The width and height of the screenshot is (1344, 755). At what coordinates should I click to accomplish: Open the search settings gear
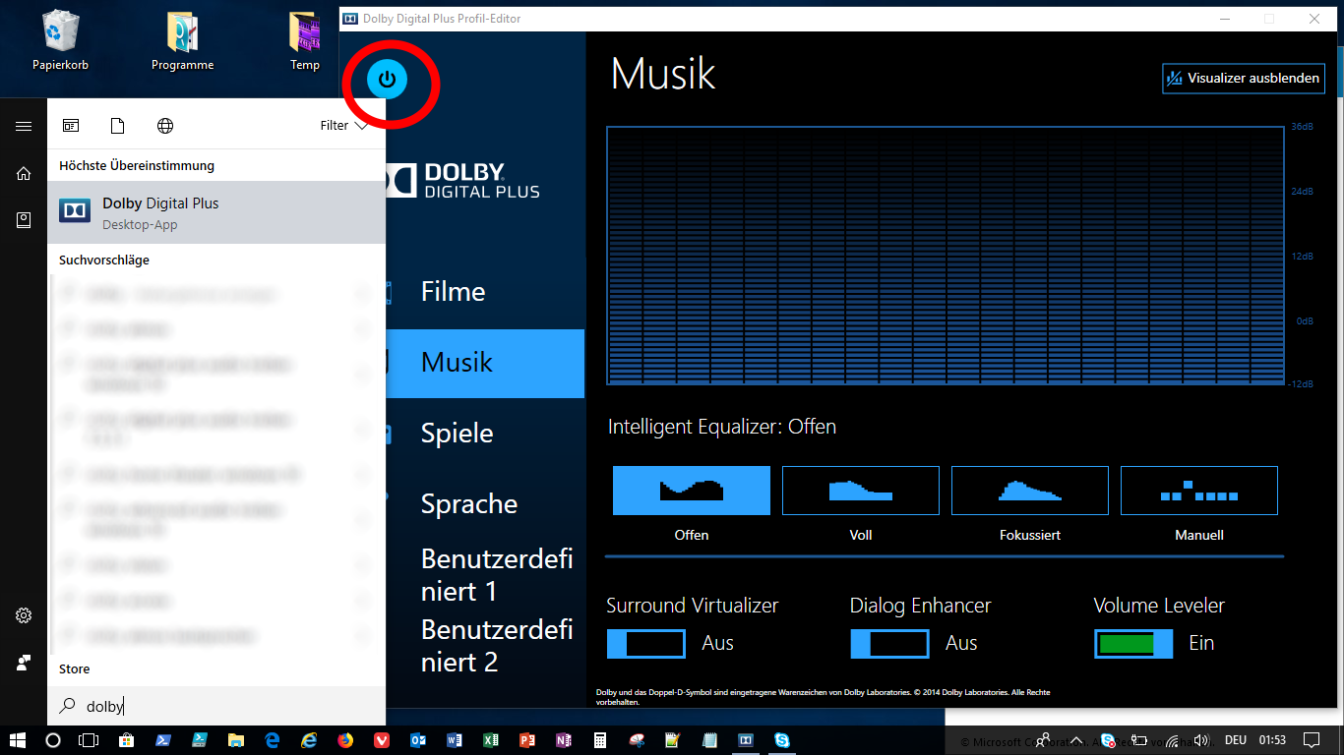(24, 615)
